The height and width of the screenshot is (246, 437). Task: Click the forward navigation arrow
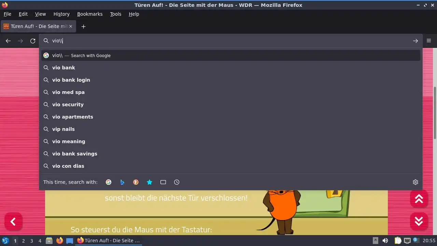(20, 41)
